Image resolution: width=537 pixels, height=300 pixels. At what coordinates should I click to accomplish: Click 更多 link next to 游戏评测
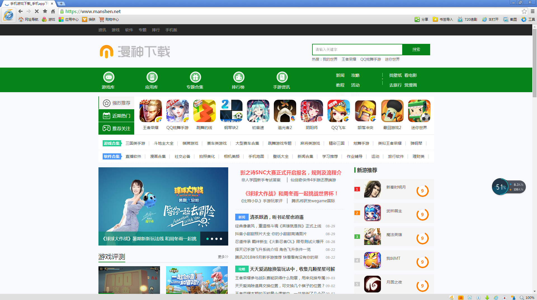click(223, 256)
